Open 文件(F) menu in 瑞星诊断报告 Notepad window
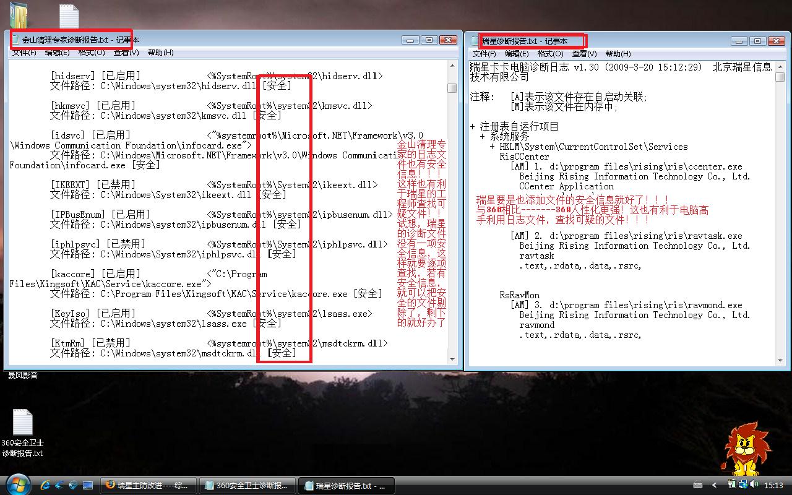Image resolution: width=792 pixels, height=495 pixels. click(x=484, y=54)
